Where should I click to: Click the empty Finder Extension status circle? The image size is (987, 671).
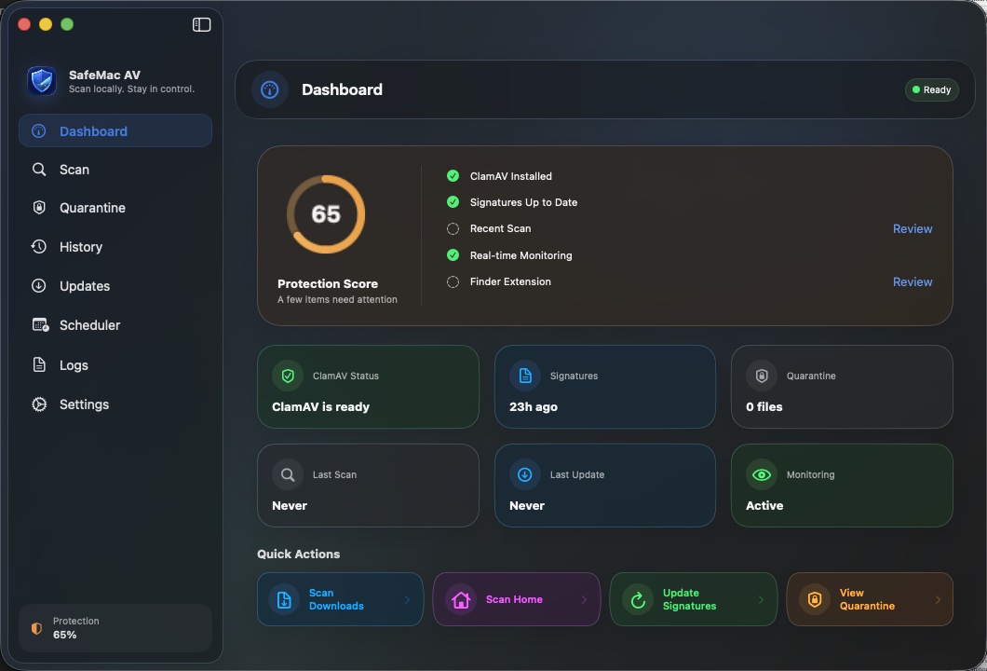(453, 281)
